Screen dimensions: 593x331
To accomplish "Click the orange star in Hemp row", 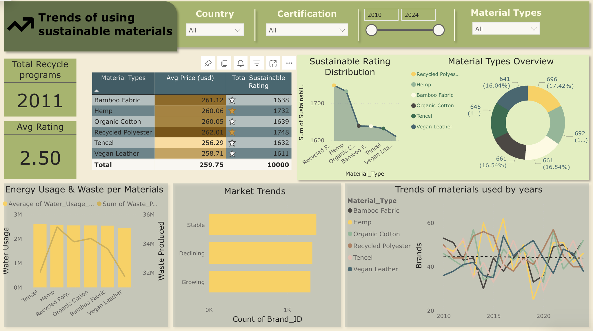I will pyautogui.click(x=232, y=111).
